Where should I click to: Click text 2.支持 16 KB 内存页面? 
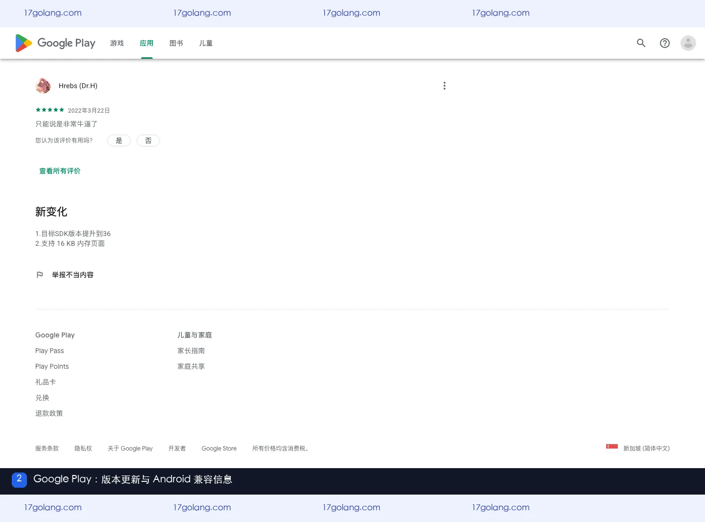click(x=70, y=243)
